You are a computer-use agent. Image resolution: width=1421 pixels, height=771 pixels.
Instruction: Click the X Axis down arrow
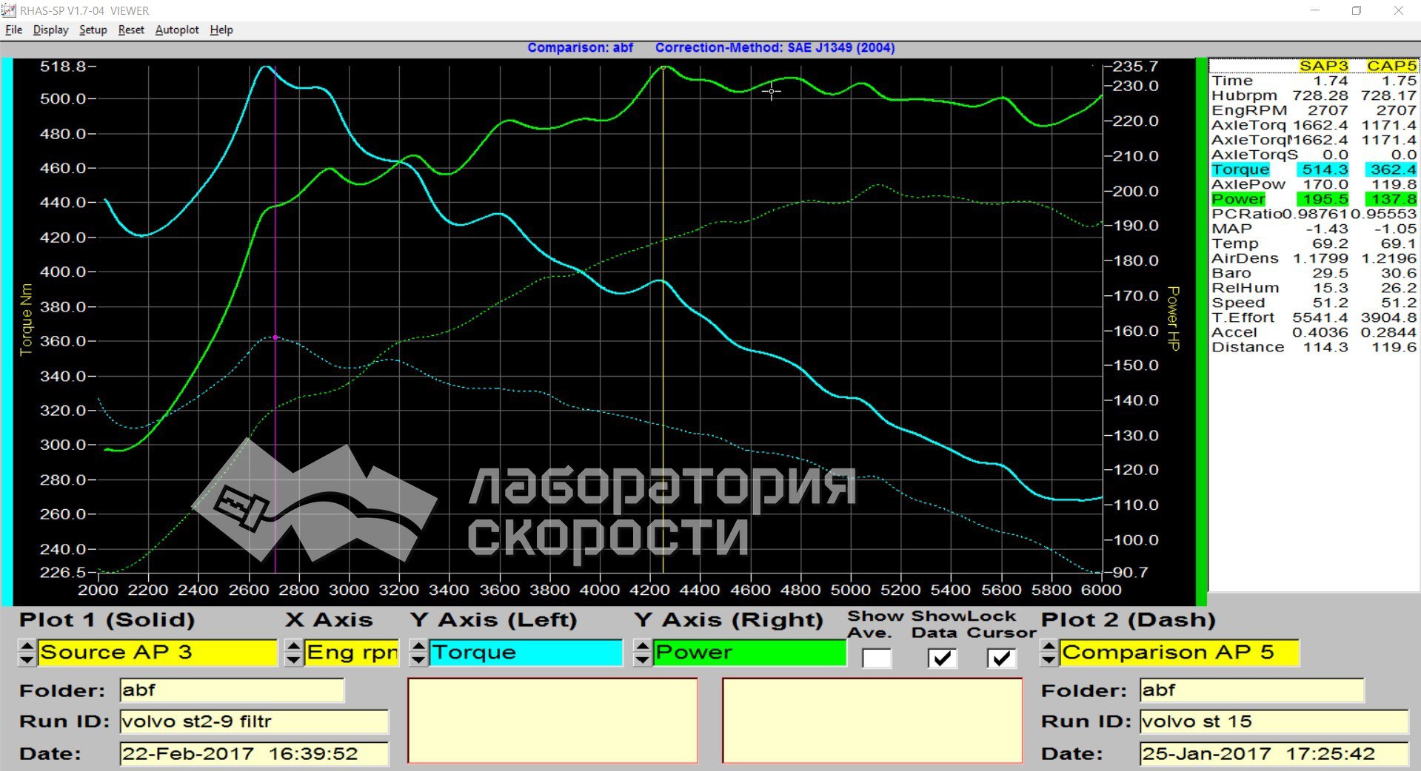[294, 659]
